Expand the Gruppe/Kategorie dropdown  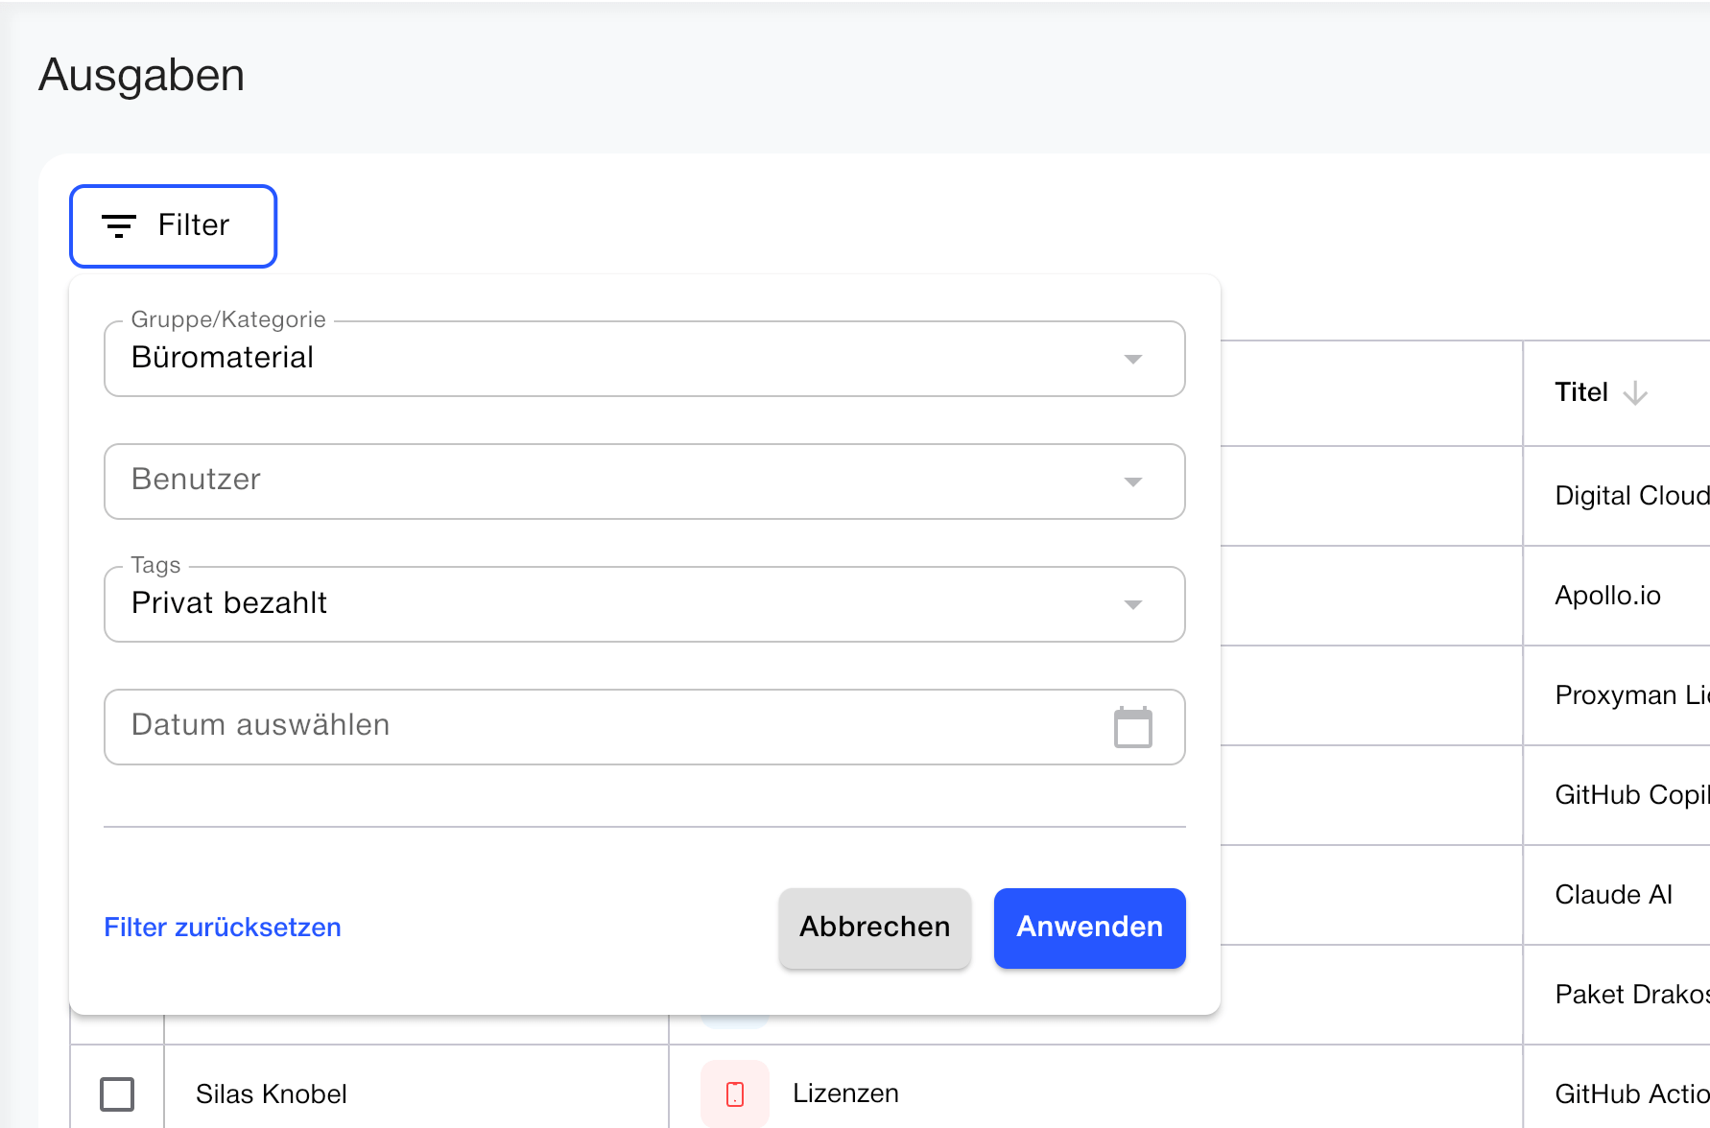click(1134, 359)
